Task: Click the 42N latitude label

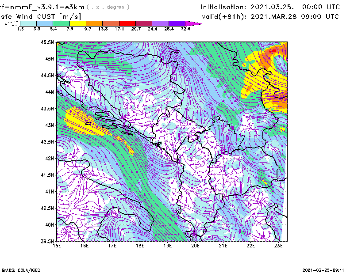Action: [x=50, y=159]
